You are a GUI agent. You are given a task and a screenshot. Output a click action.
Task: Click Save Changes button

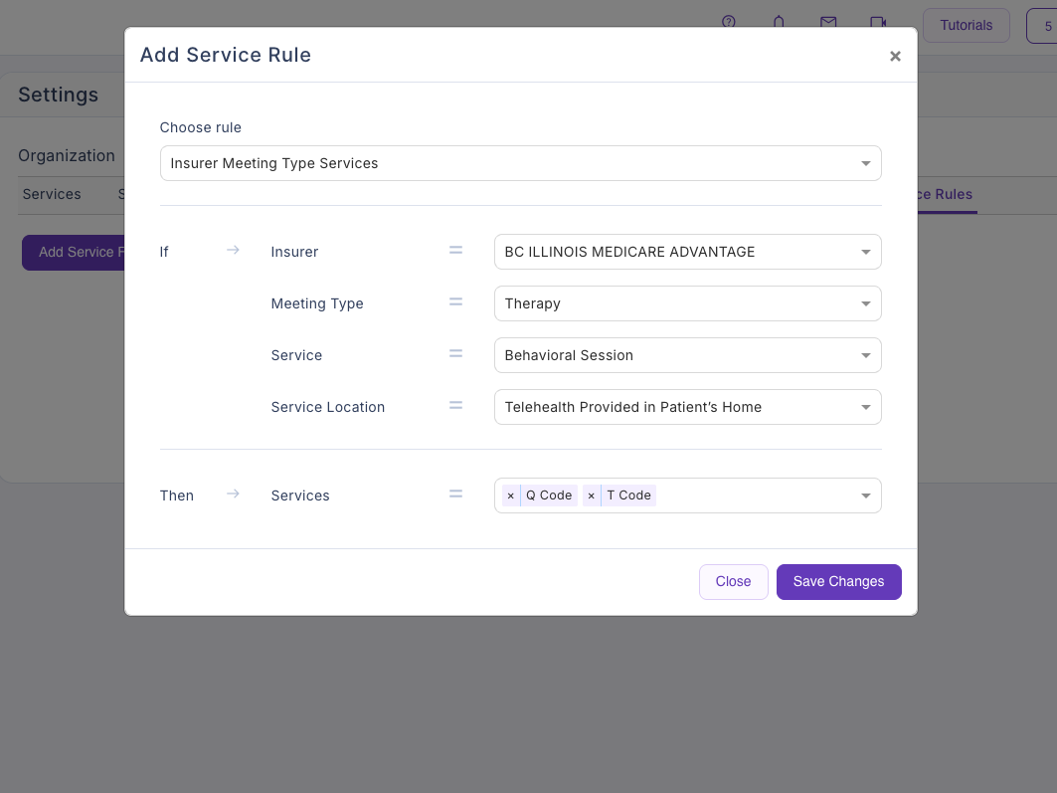pos(838,582)
